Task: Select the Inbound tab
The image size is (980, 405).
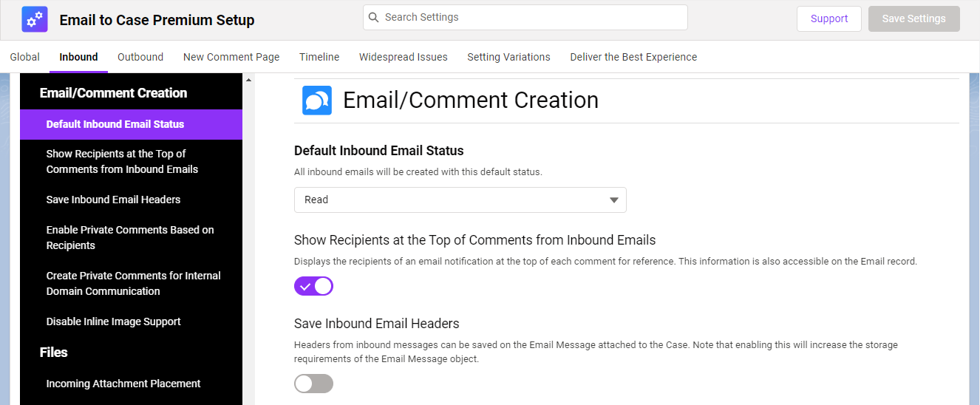Action: click(78, 57)
